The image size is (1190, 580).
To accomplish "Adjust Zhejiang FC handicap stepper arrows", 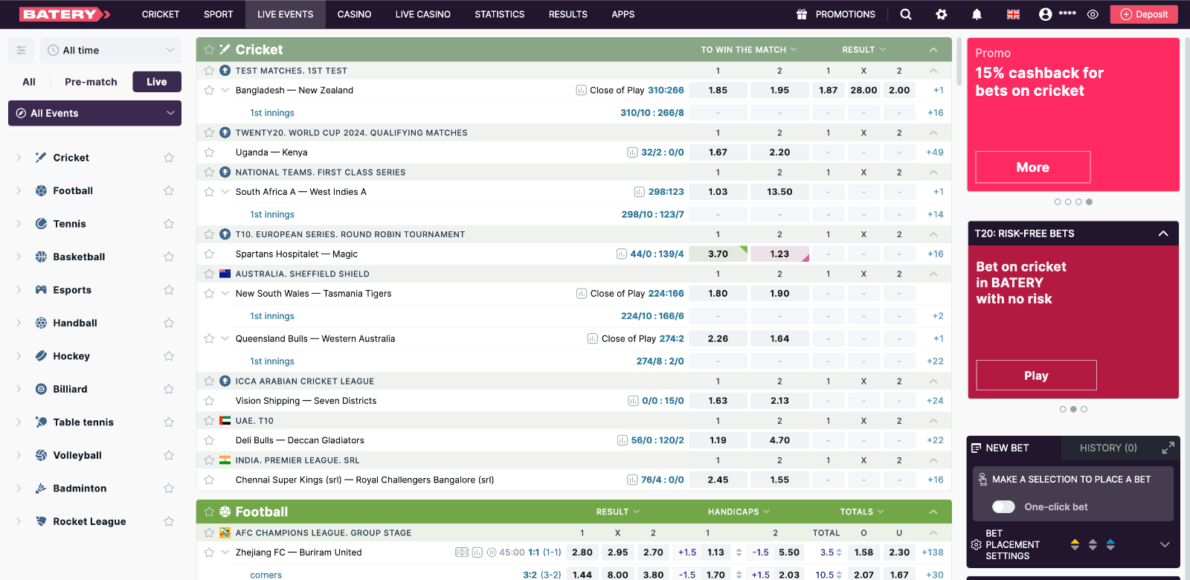I will click(x=739, y=552).
